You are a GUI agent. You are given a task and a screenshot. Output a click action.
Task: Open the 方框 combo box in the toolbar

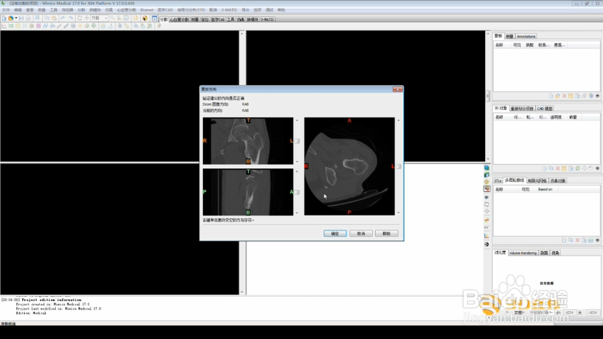coord(99,18)
